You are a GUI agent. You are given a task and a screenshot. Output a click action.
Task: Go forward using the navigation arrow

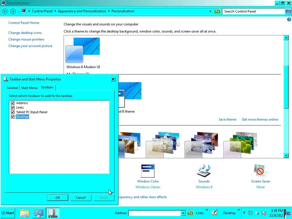(13, 11)
